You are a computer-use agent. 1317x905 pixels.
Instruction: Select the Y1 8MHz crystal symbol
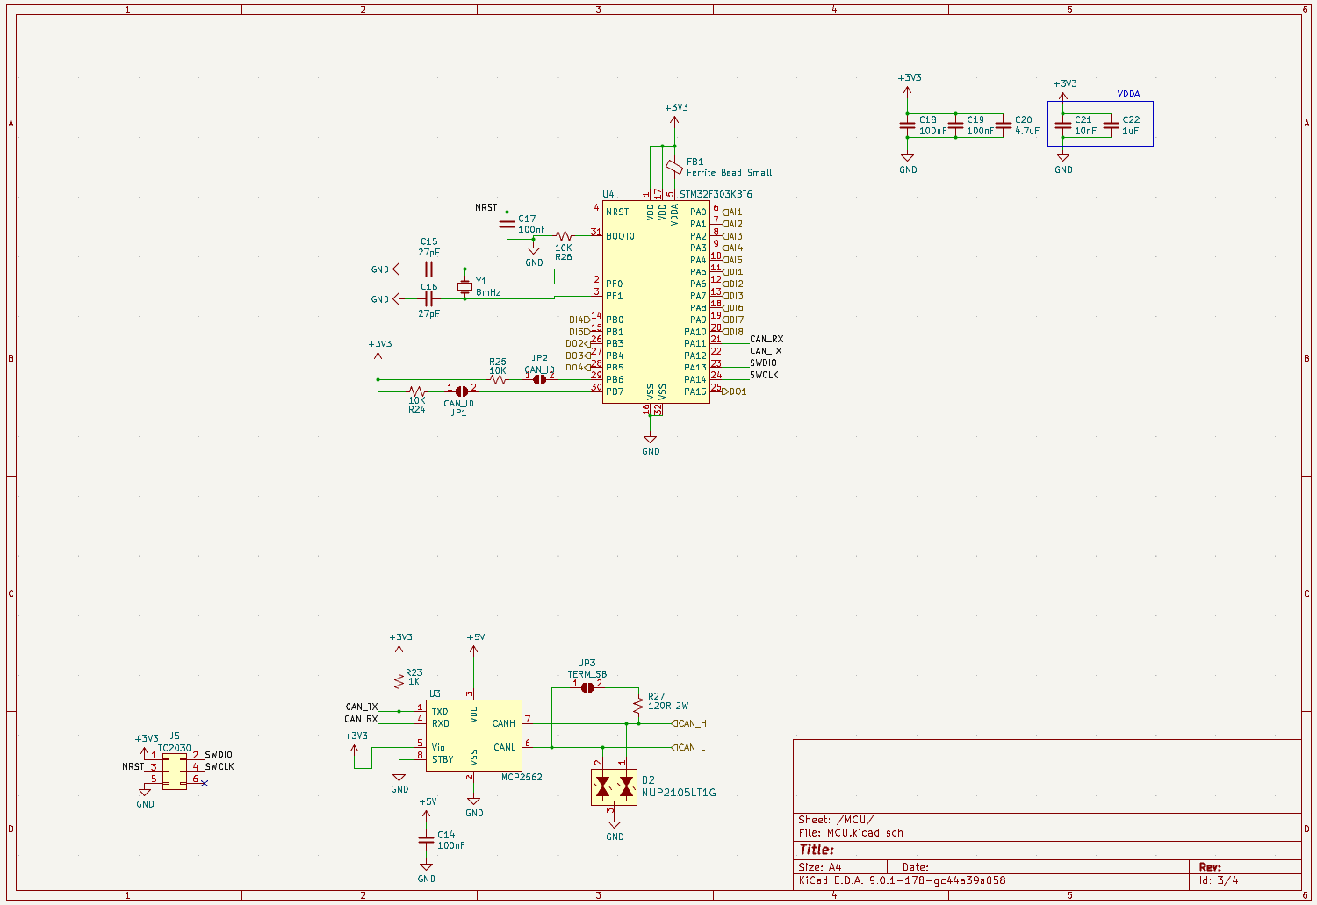click(x=464, y=286)
